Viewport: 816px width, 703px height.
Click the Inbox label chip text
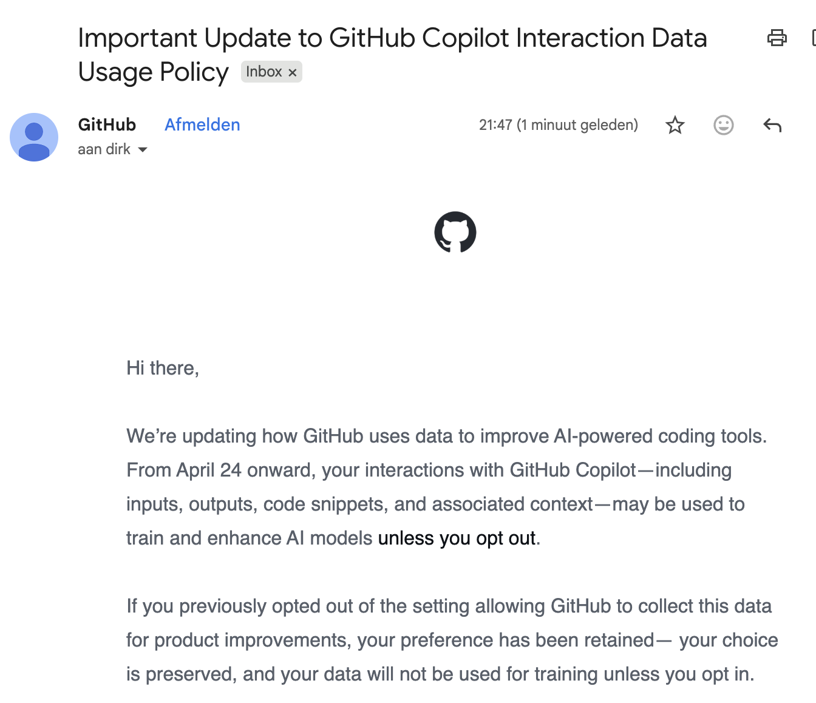(x=263, y=72)
